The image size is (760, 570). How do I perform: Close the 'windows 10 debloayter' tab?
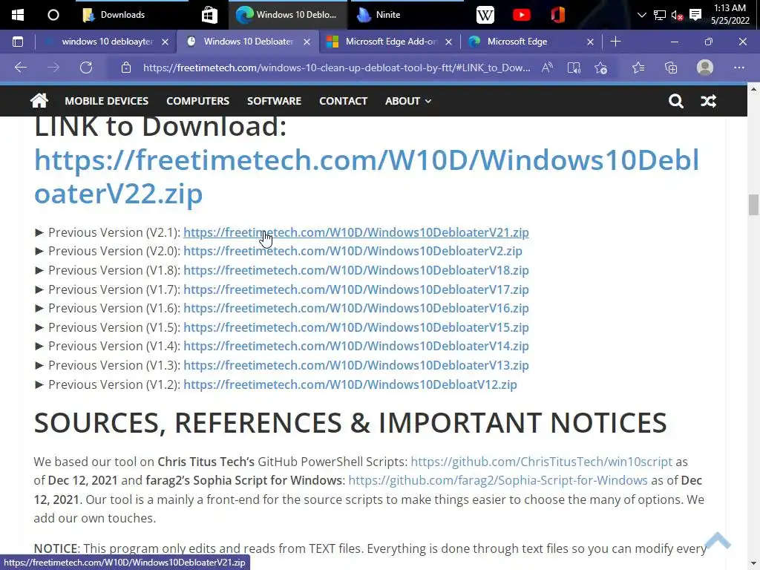tap(166, 42)
